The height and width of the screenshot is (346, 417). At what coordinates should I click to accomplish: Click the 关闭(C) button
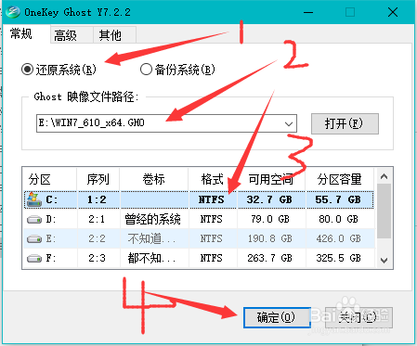358,317
